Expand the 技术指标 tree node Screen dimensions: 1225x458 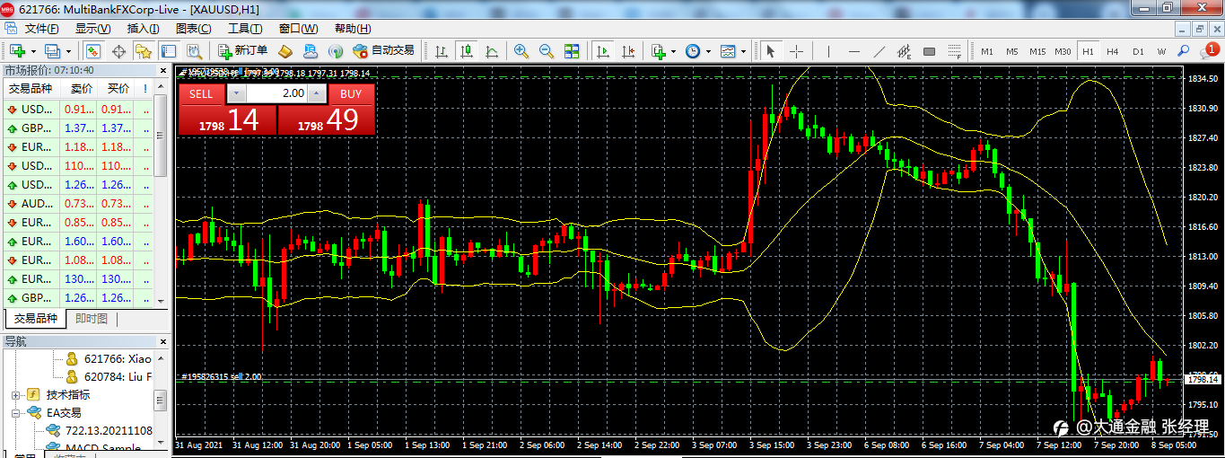point(16,394)
